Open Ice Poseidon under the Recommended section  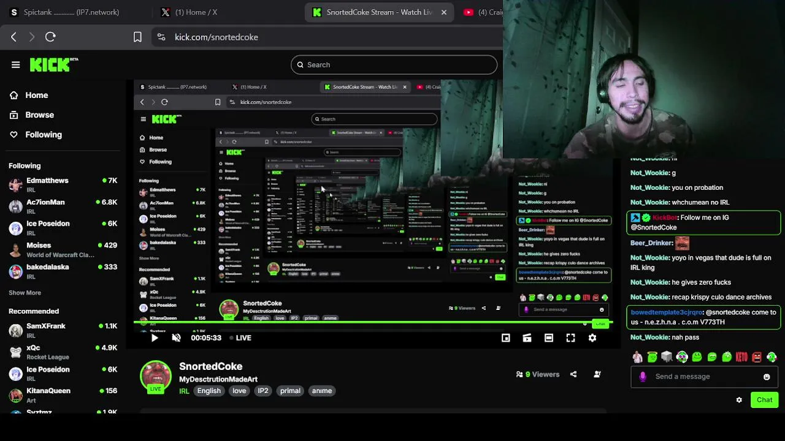tap(63, 374)
